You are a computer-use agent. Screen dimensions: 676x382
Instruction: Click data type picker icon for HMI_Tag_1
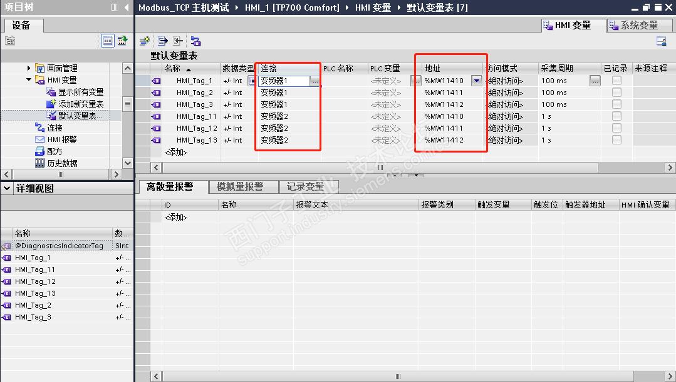pos(252,81)
